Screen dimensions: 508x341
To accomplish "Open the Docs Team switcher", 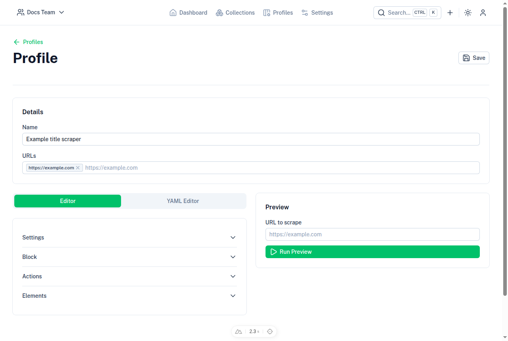I will [40, 12].
